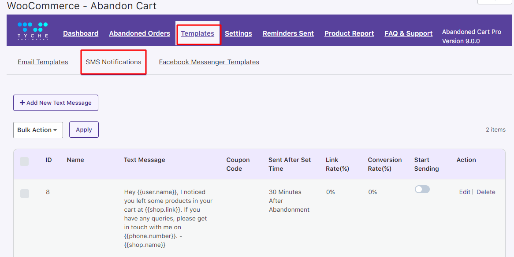Expand the Bulk Action dropdown
Viewport: 514px width, 257px height.
coord(38,130)
